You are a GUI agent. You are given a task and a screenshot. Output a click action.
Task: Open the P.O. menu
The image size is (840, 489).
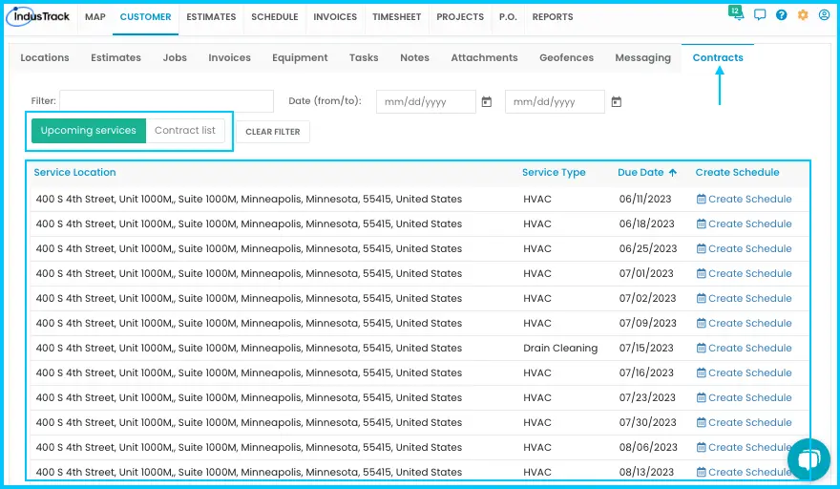click(x=508, y=17)
